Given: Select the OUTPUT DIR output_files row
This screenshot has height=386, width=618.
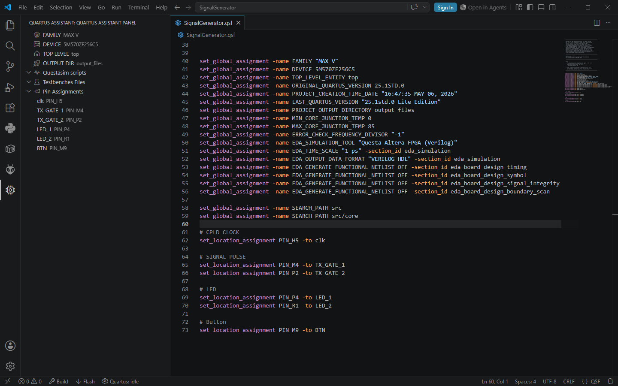Looking at the screenshot, I should click(95, 63).
